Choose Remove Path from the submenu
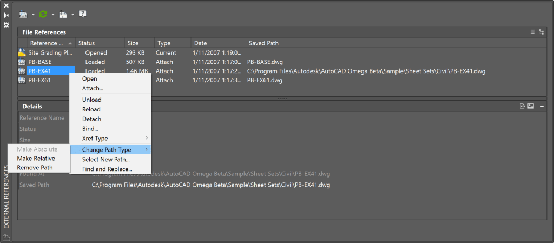 35,168
